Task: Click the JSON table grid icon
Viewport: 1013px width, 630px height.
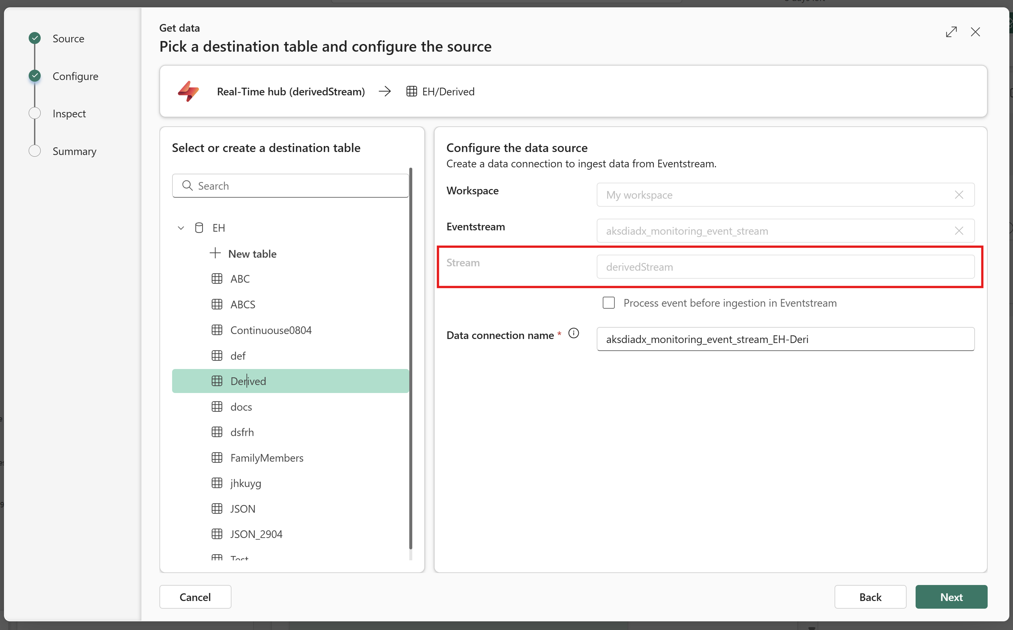Action: pos(217,508)
